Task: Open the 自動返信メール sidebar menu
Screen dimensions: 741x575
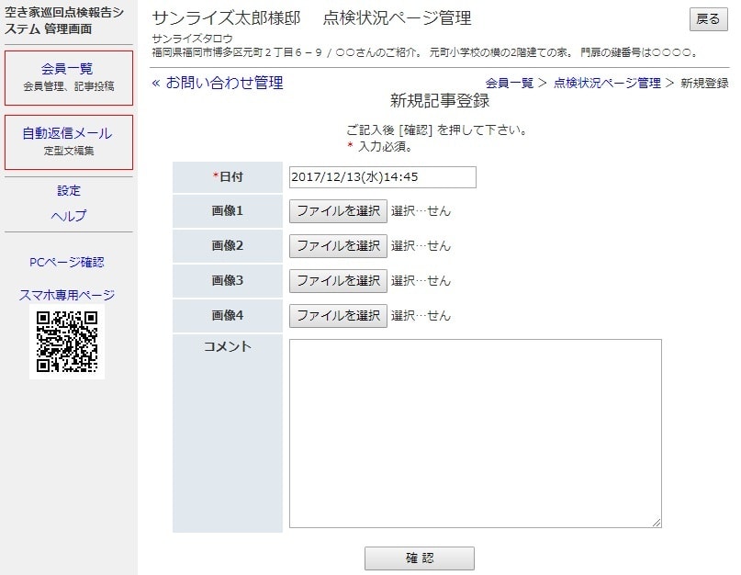Action: point(68,141)
